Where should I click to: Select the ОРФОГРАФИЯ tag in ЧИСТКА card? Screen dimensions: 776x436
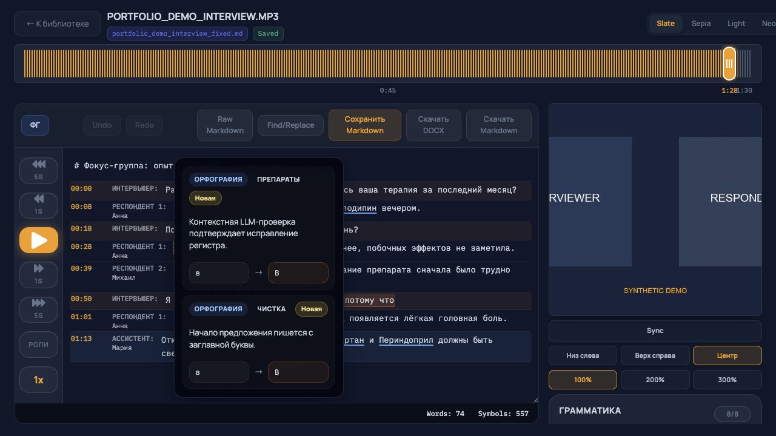[x=218, y=309]
